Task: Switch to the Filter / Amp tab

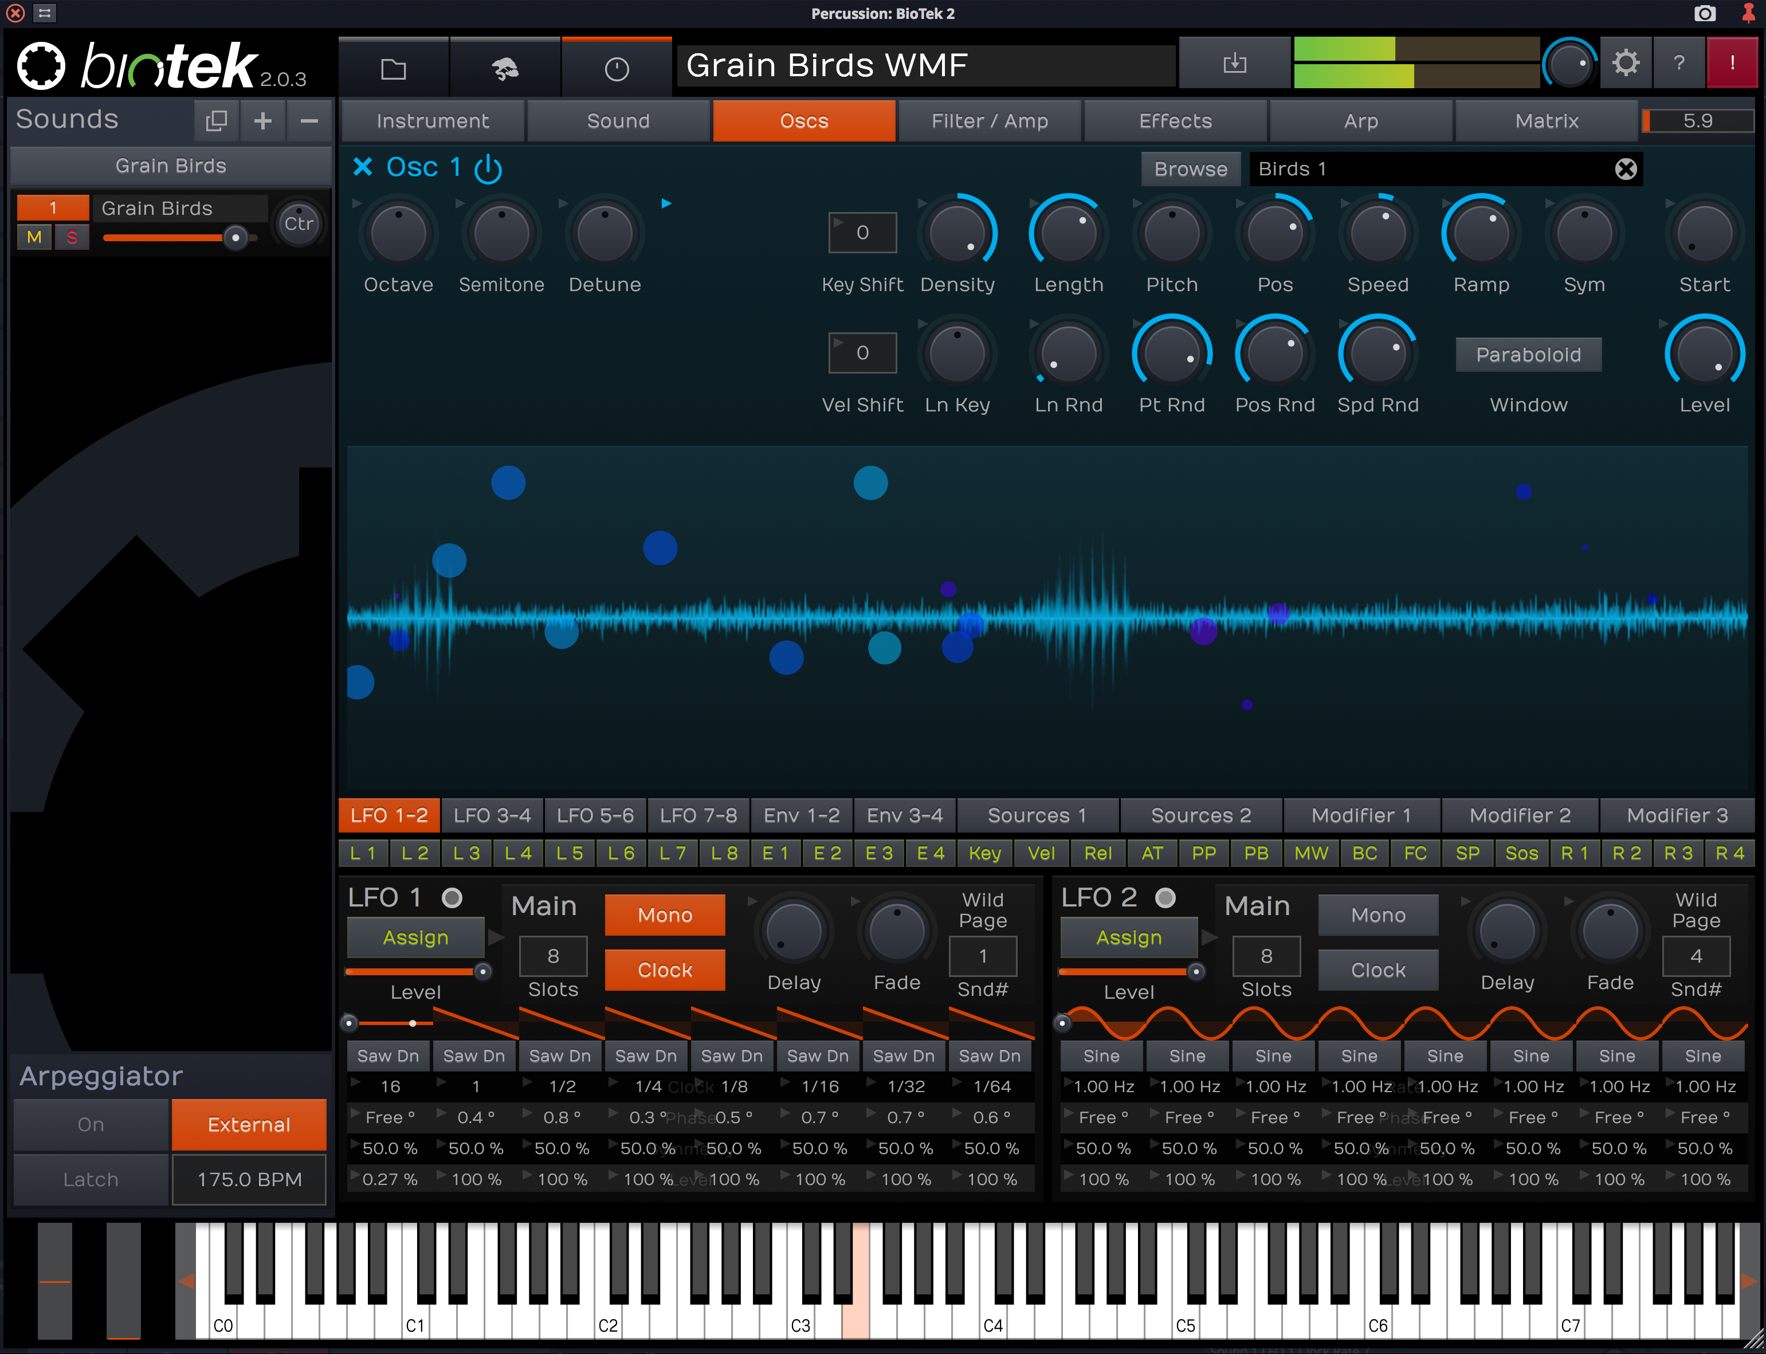Action: pyautogui.click(x=989, y=121)
